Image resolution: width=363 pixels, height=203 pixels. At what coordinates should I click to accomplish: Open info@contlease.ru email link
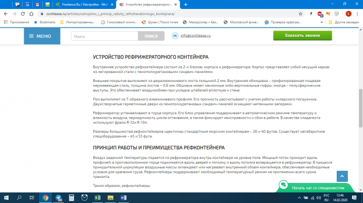pyautogui.click(x=196, y=36)
